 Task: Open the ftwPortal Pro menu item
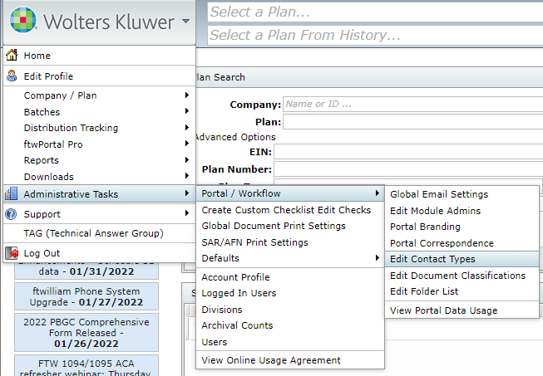(x=100, y=144)
